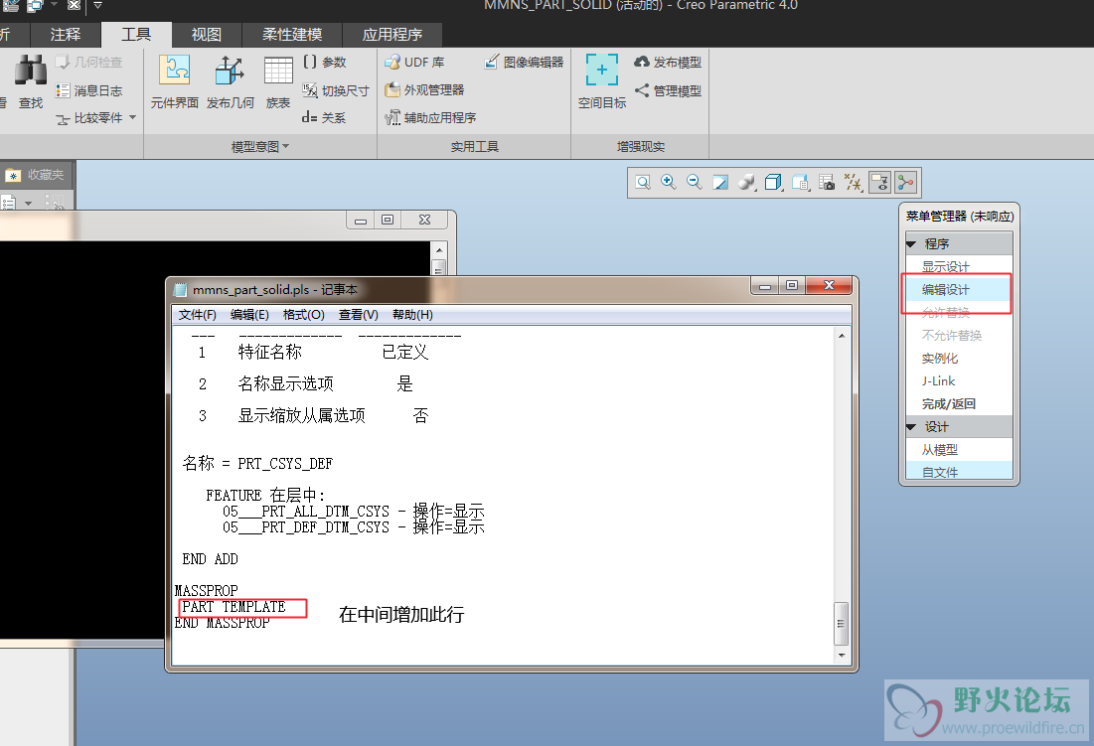Click the 收藏夹 favorites tab

point(37,174)
